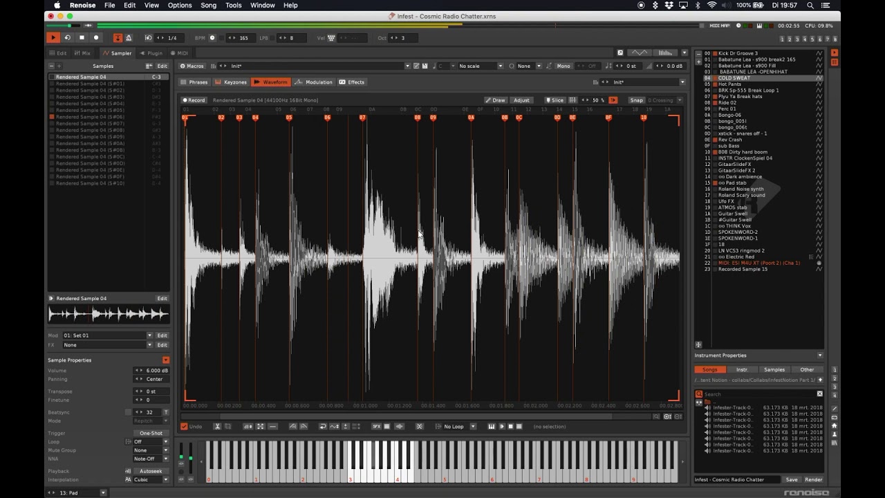885x498 pixels.
Task: Apply fade in to the sample
Action: pyautogui.click(x=292, y=426)
